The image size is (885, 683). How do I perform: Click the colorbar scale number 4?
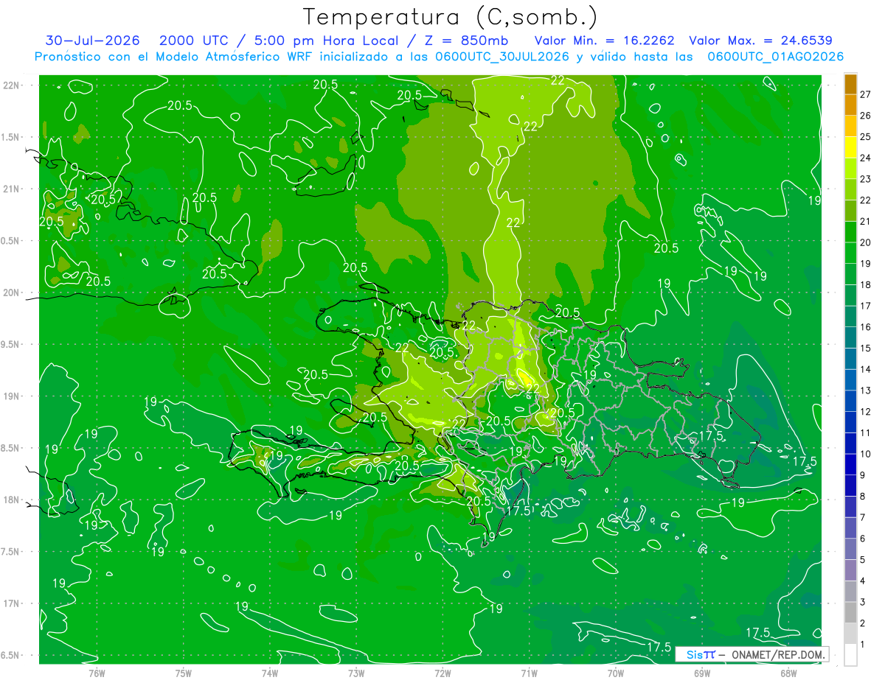click(862, 581)
